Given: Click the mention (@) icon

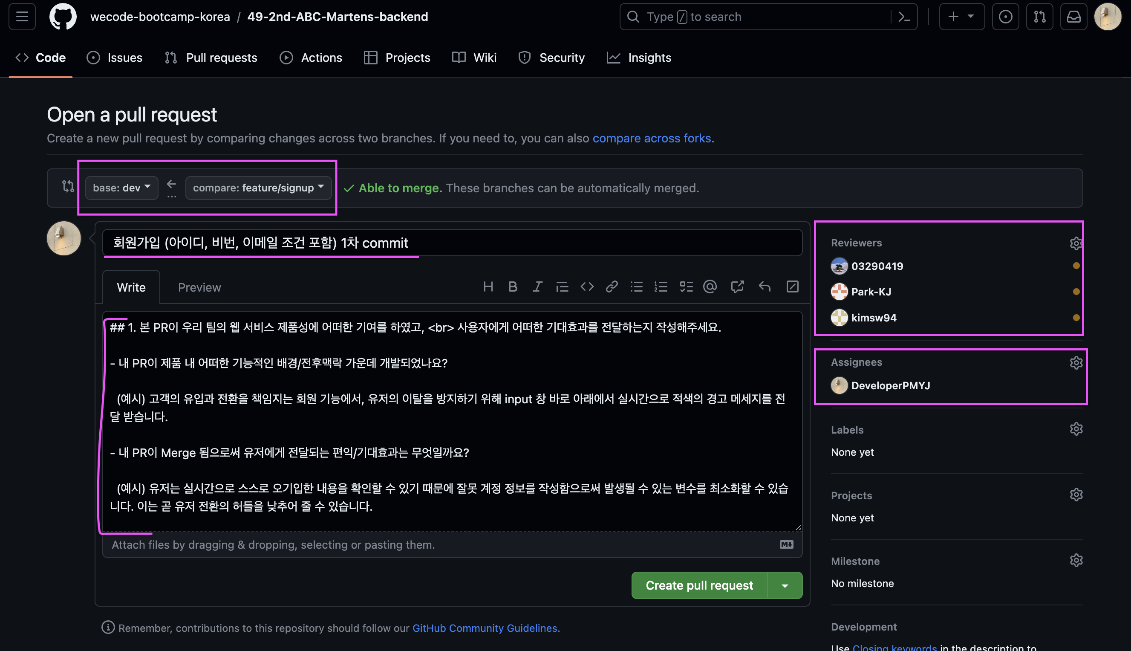Looking at the screenshot, I should point(710,286).
